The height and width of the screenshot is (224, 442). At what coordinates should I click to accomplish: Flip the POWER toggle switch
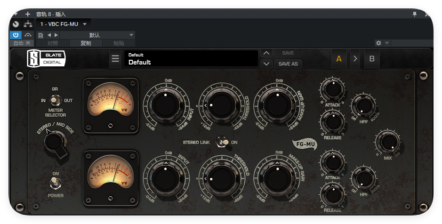[55, 183]
